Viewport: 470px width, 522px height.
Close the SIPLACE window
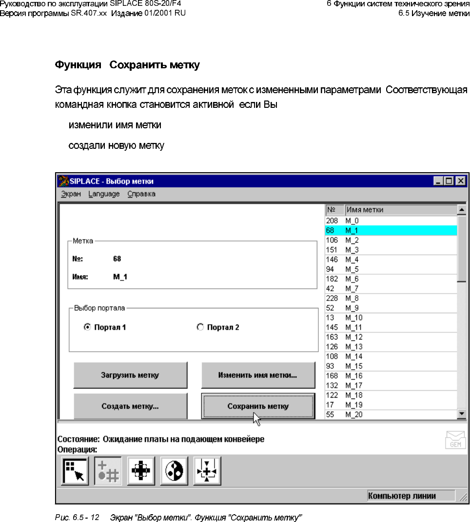[x=461, y=181]
